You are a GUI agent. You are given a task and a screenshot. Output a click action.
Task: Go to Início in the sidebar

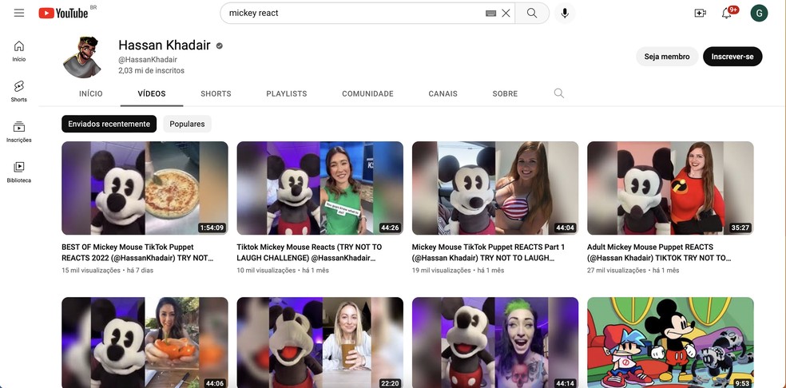(19, 51)
